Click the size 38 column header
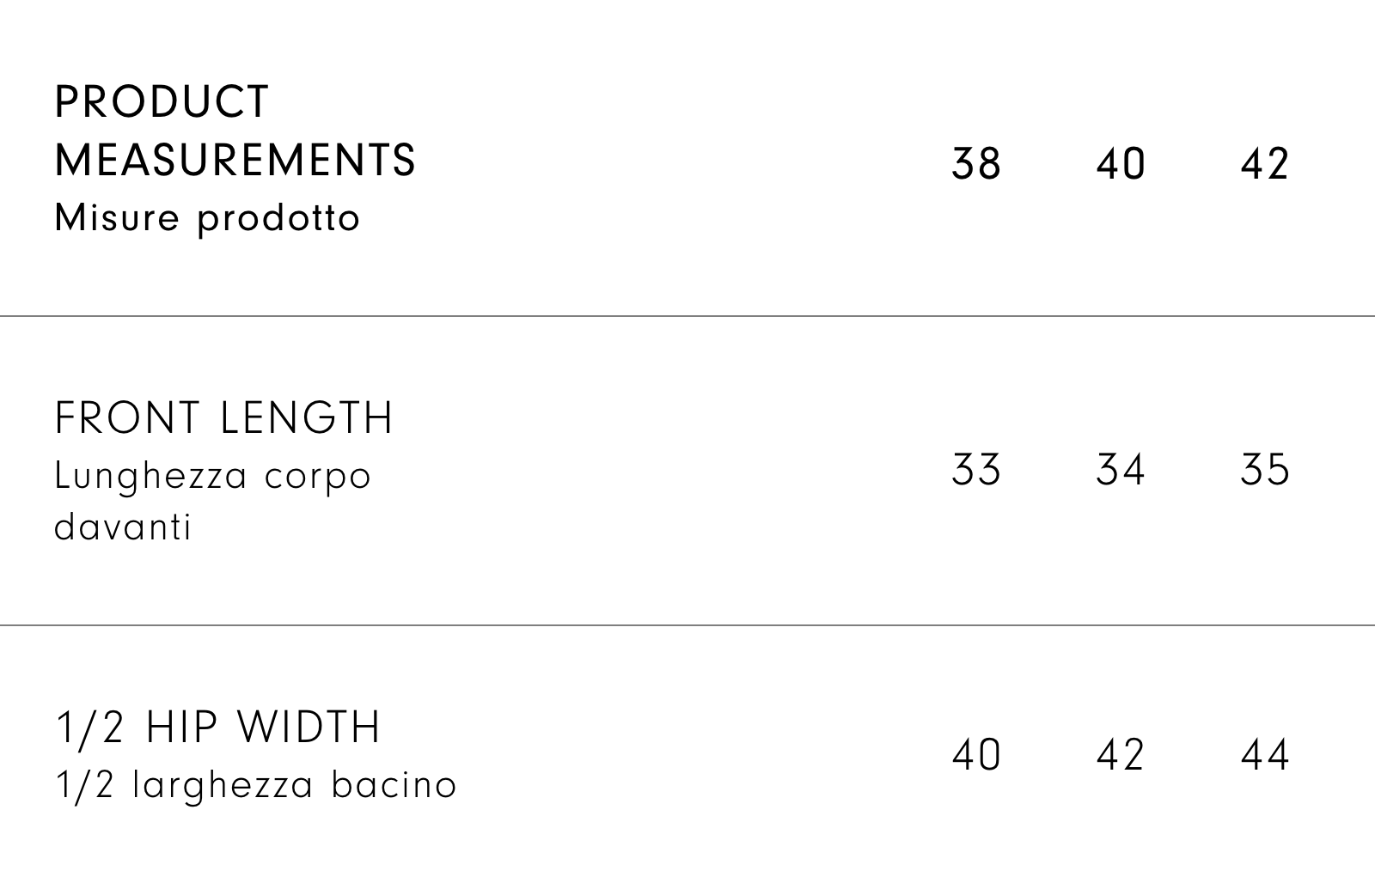Viewport: 1375px width, 883px height. [976, 163]
